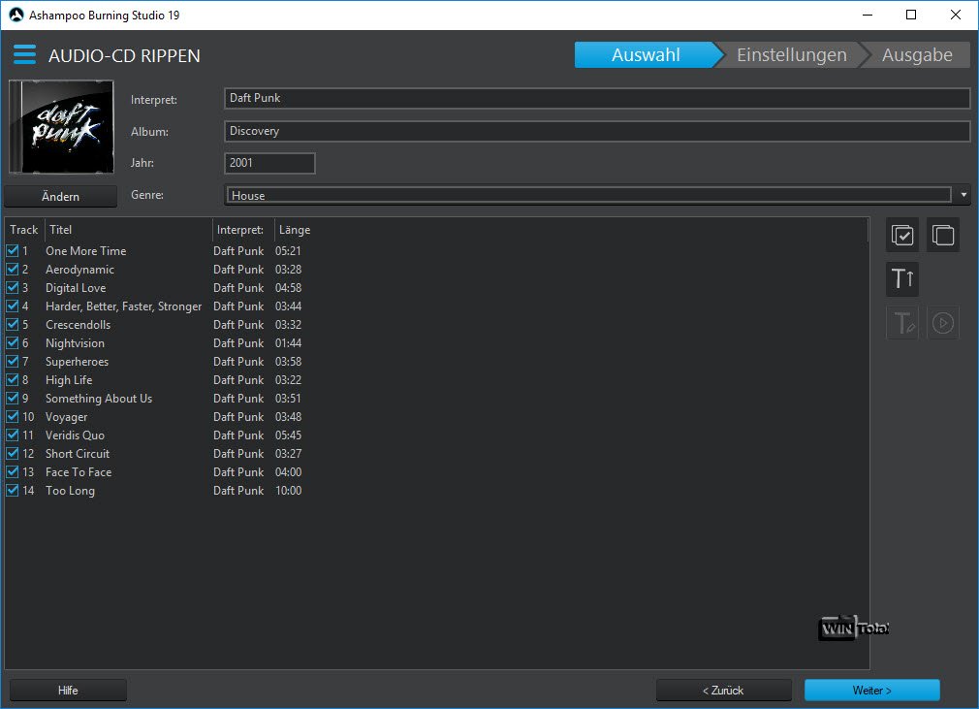979x709 pixels.
Task: Click the Album field containing Discovery
Action: point(597,131)
